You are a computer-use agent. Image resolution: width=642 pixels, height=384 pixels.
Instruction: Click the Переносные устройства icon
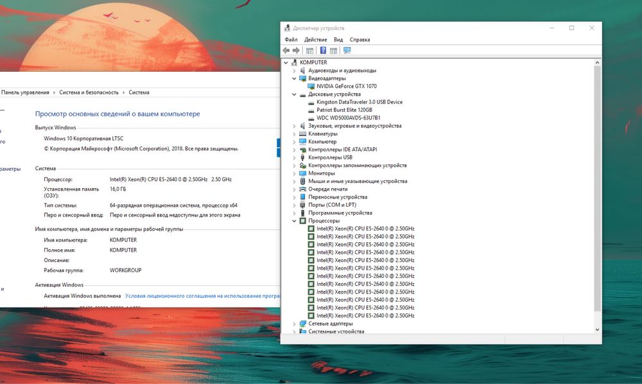[302, 197]
